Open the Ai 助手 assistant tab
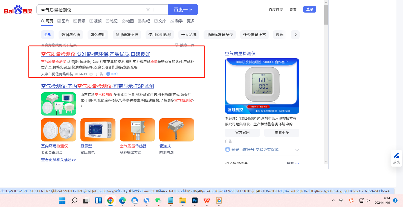The width and height of the screenshot is (403, 207). (176, 21)
